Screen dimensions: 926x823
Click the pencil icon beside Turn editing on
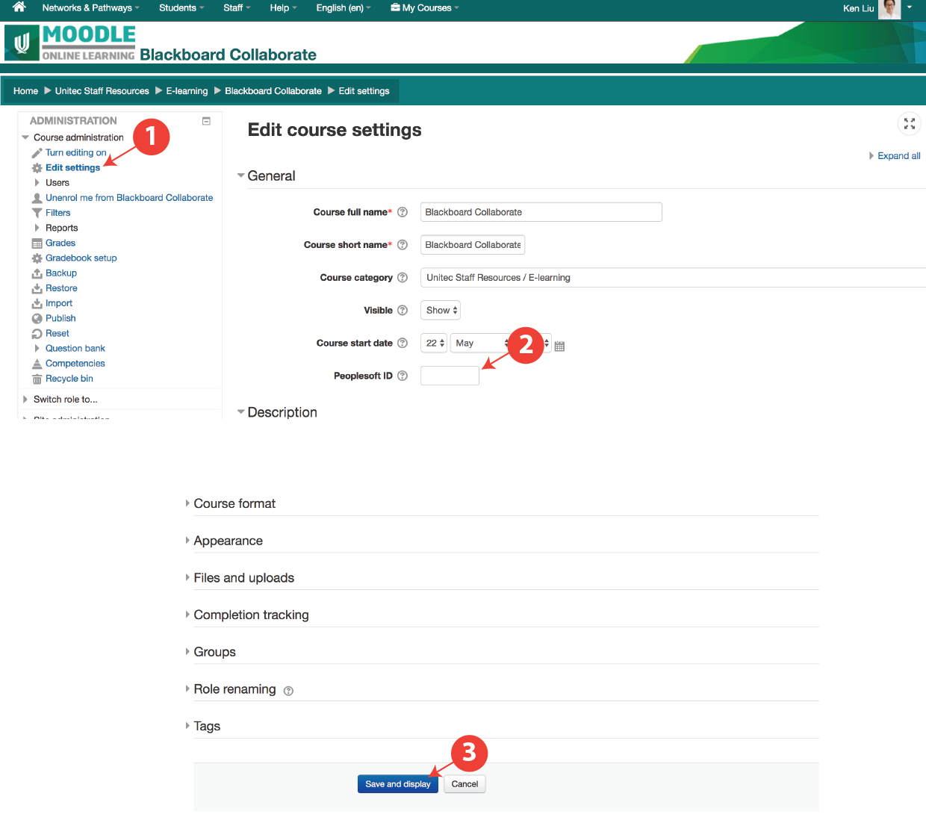(x=37, y=153)
